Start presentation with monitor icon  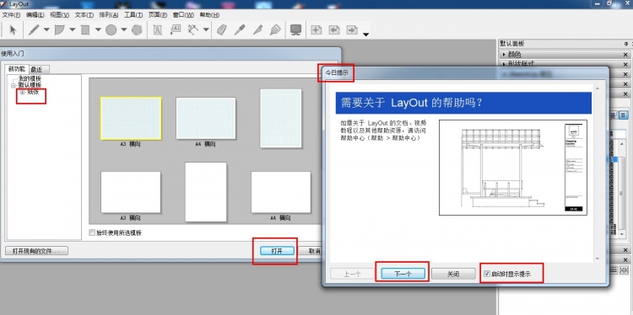pyautogui.click(x=296, y=29)
